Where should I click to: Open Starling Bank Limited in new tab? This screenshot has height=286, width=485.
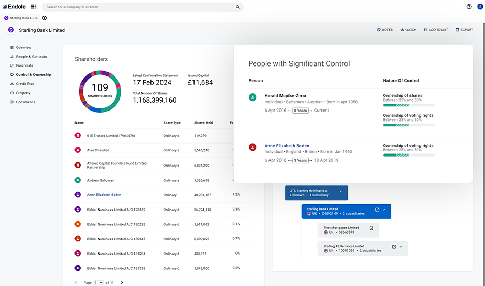point(377,210)
